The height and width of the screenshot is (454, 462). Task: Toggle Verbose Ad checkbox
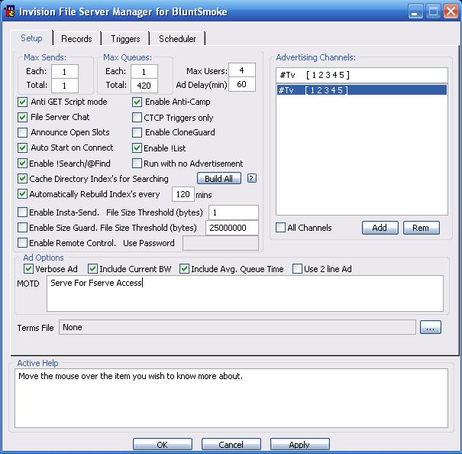(28, 269)
